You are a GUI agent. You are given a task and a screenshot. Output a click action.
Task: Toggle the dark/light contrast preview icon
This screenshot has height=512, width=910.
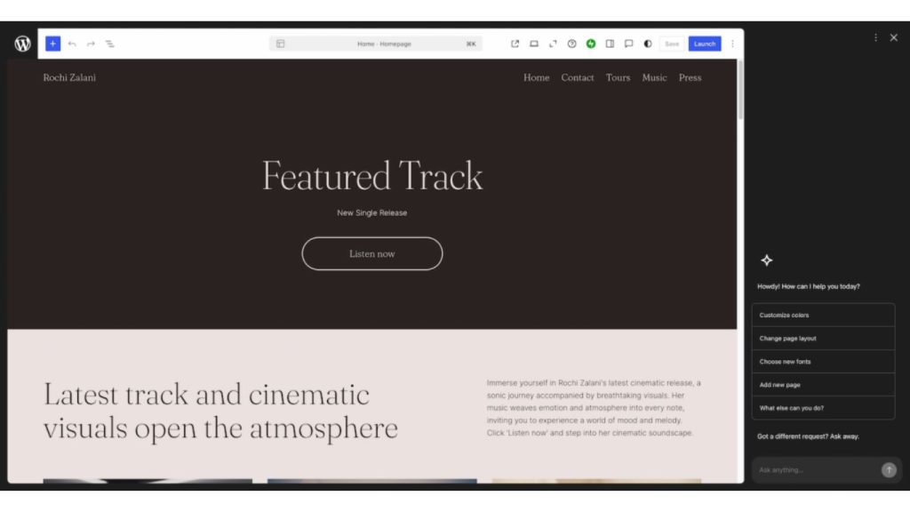point(647,43)
